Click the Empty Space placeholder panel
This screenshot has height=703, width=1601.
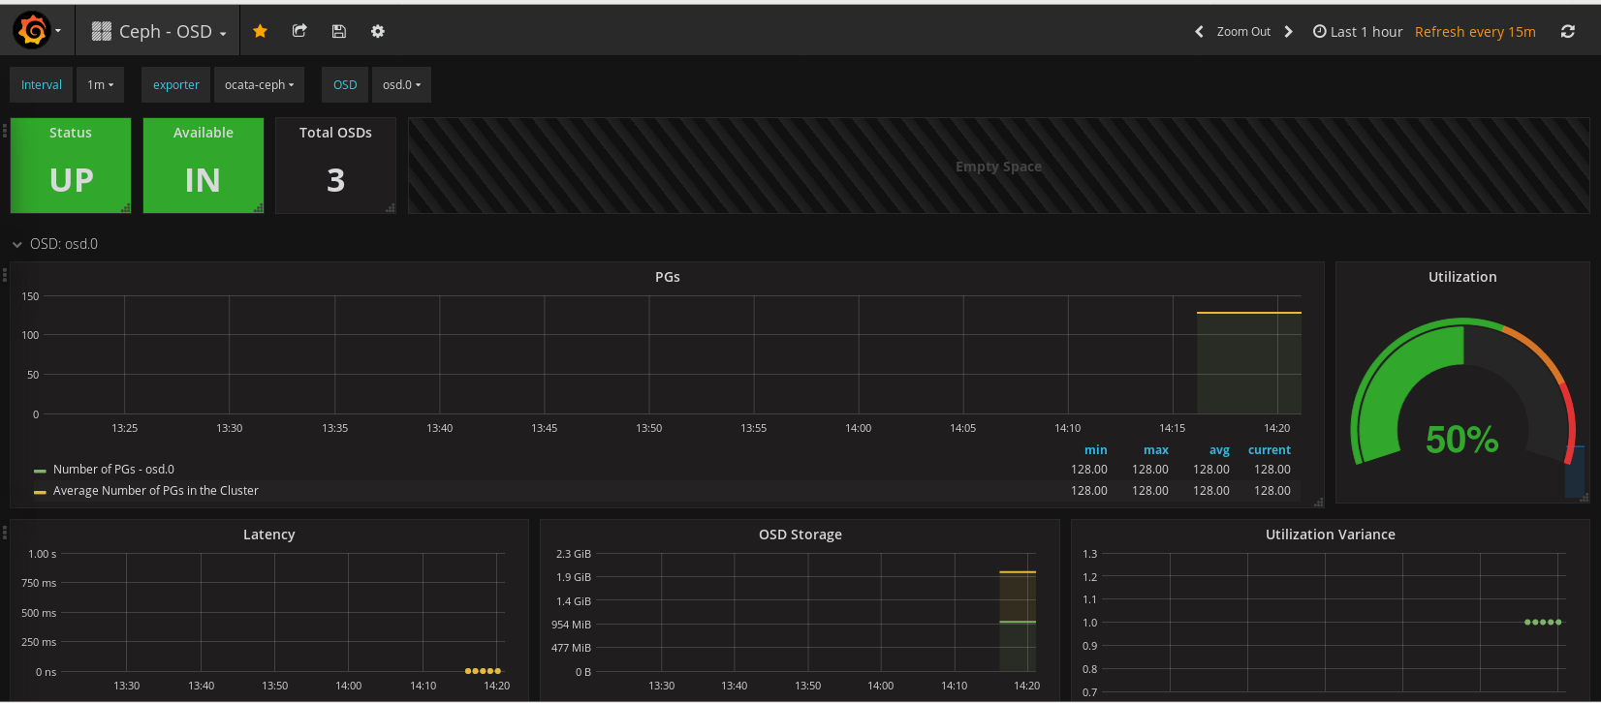coord(998,166)
